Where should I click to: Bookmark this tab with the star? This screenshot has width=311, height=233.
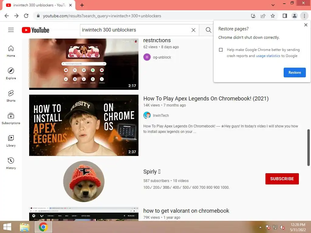(273, 16)
